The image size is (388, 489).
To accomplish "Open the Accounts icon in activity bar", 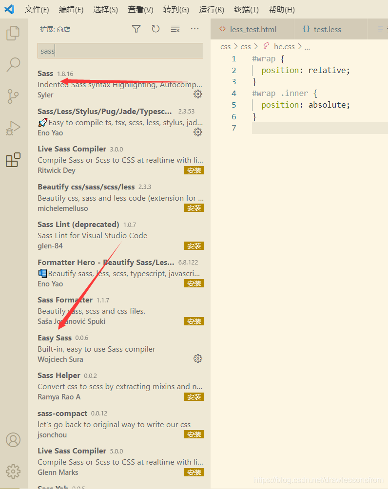I will coord(13,440).
